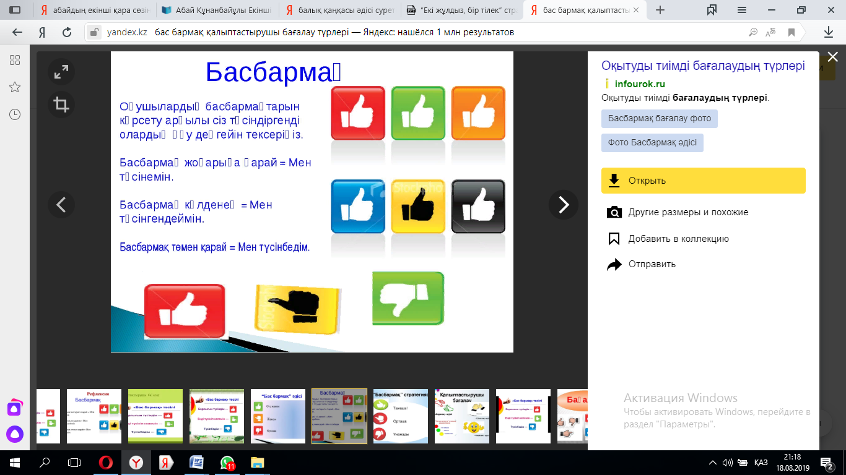Switch to tab 'Абай Құнанбайұлы Екінші'
846x475 pixels.
[x=217, y=11]
